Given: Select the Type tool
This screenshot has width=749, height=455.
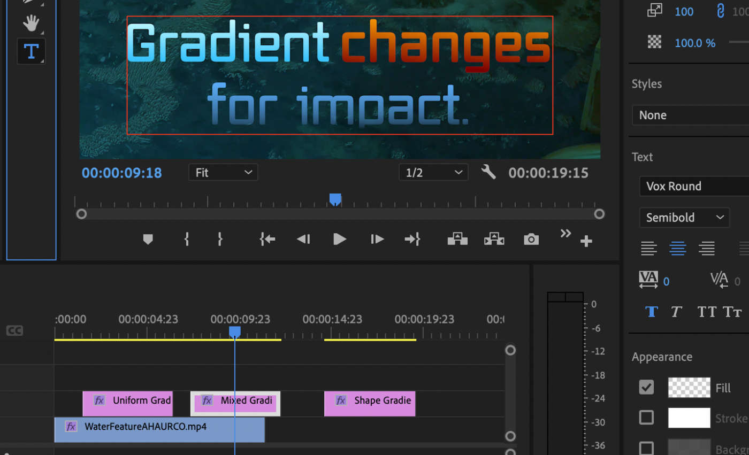Looking at the screenshot, I should point(31,51).
